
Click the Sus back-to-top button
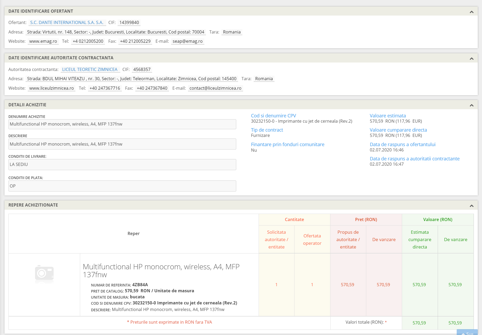click(467, 332)
